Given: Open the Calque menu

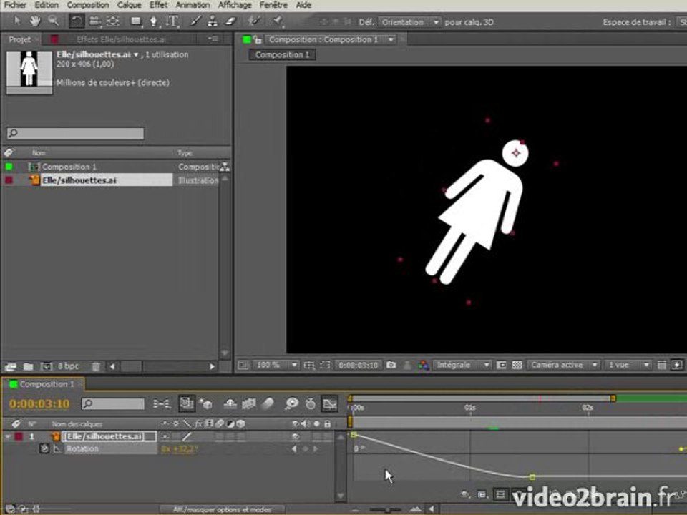Looking at the screenshot, I should [130, 5].
